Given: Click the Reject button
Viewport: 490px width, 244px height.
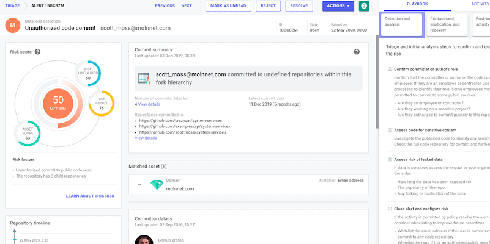Looking at the screenshot, I should [268, 6].
